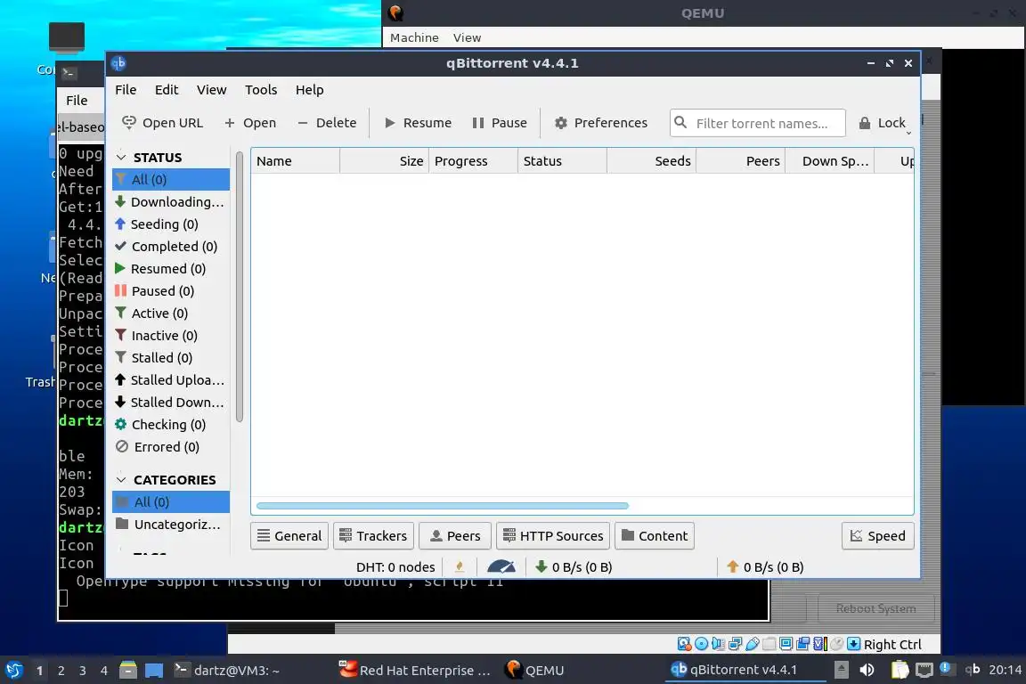The width and height of the screenshot is (1026, 684).
Task: Switch to the General tab
Action: click(x=289, y=535)
